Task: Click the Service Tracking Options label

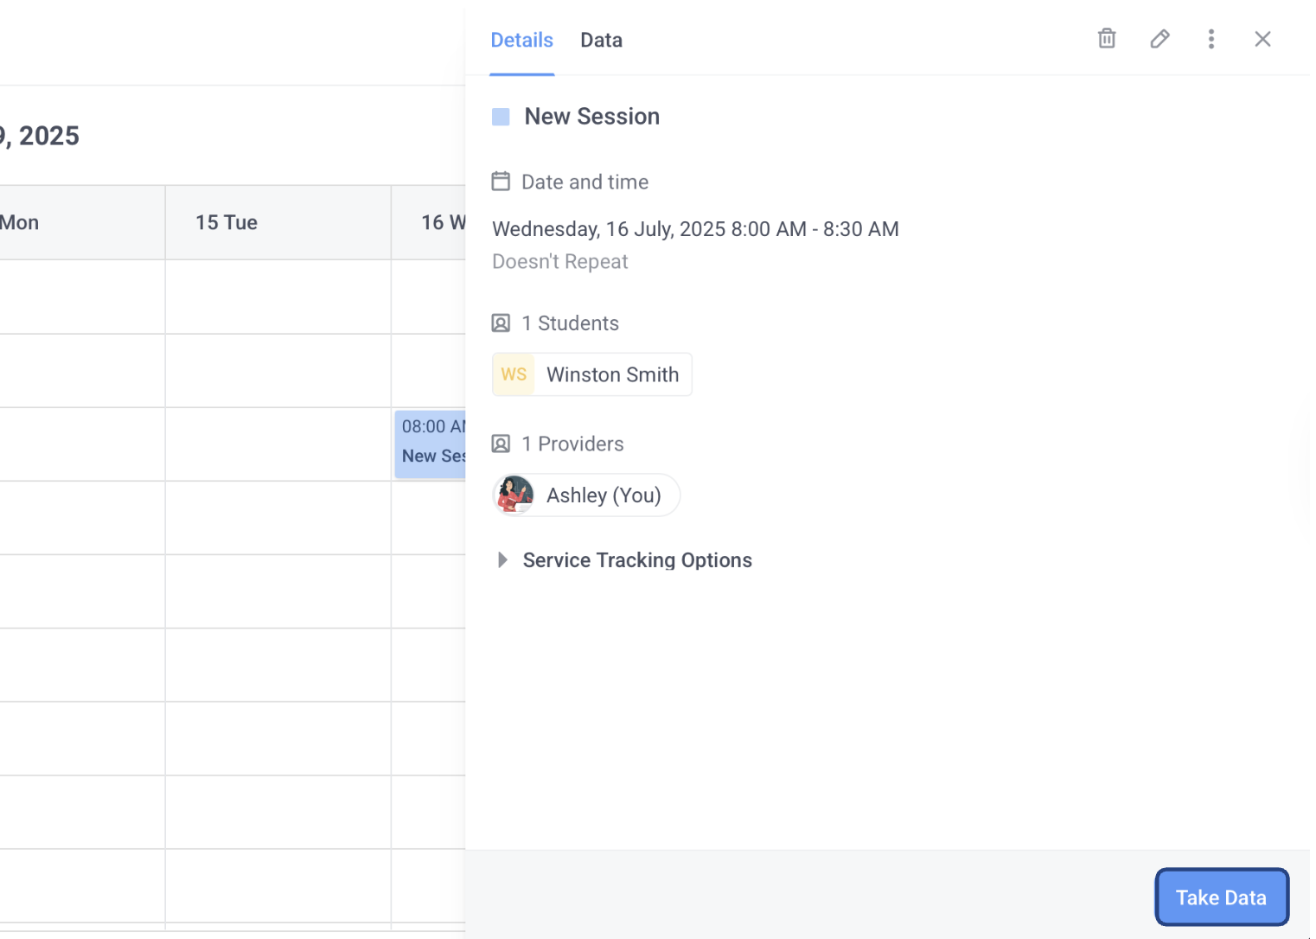Action: tap(637, 560)
